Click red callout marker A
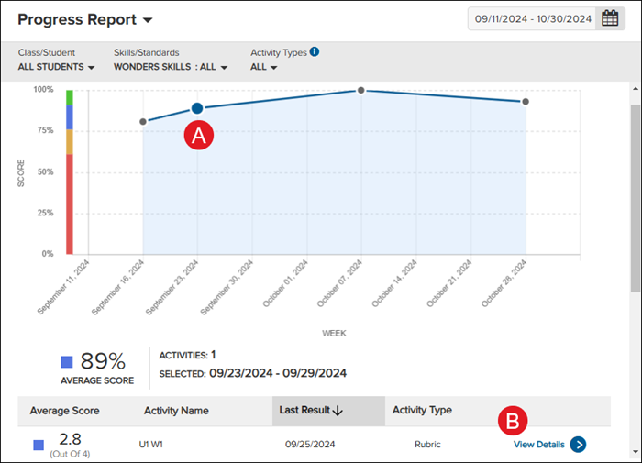The height and width of the screenshot is (463, 642). 199,136
